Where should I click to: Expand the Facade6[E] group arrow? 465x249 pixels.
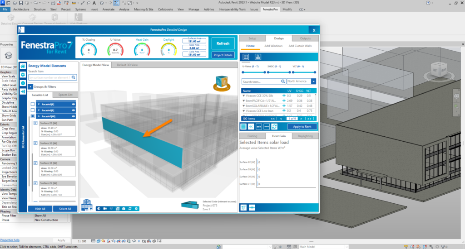point(39,110)
